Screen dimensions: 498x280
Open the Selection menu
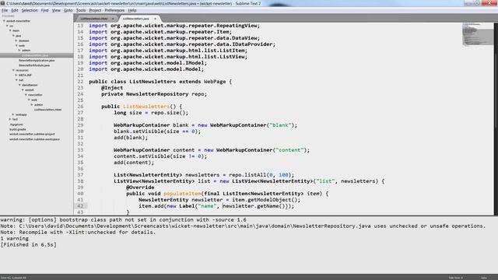point(30,10)
